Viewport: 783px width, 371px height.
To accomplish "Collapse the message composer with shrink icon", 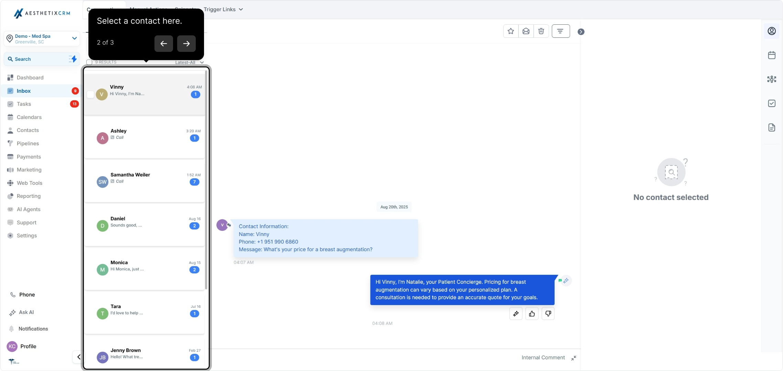I will click(574, 358).
